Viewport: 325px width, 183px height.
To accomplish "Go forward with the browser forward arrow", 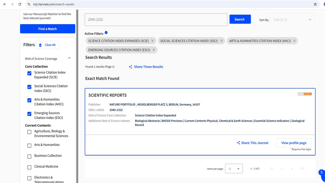I will coord(12,4).
